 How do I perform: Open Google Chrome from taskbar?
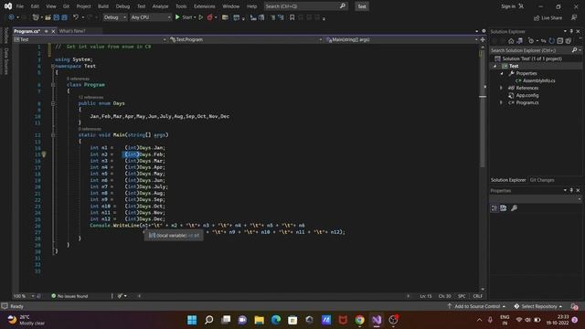point(359,320)
